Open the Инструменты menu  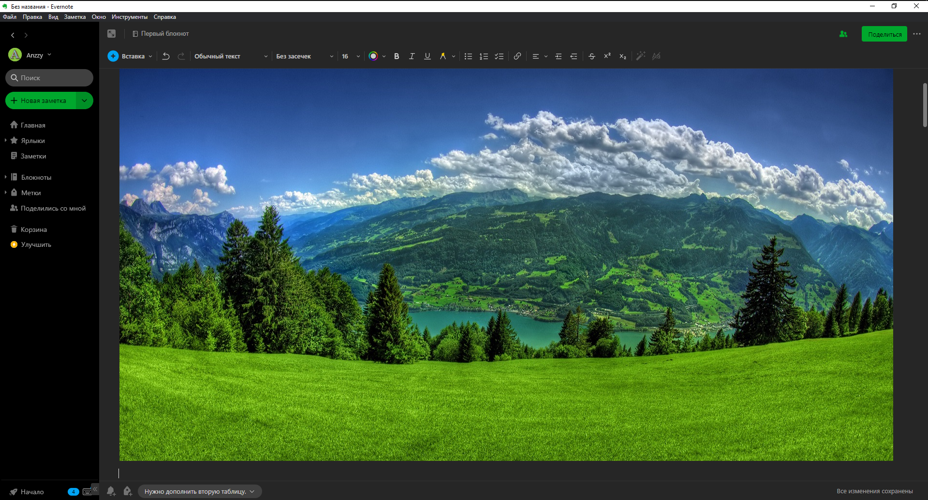click(130, 16)
